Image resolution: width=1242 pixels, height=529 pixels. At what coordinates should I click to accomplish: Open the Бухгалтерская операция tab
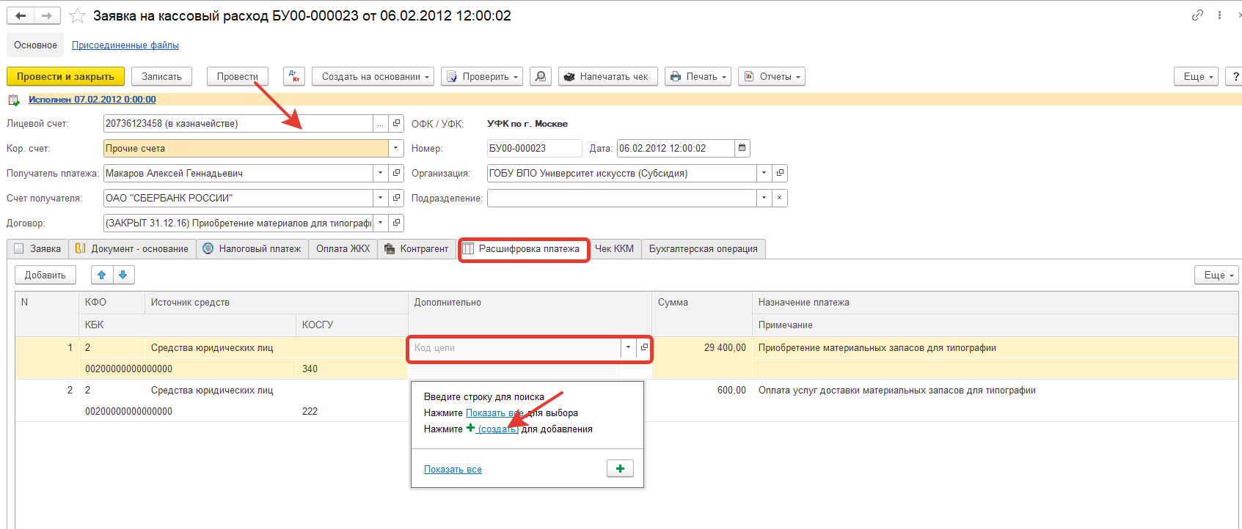[703, 249]
